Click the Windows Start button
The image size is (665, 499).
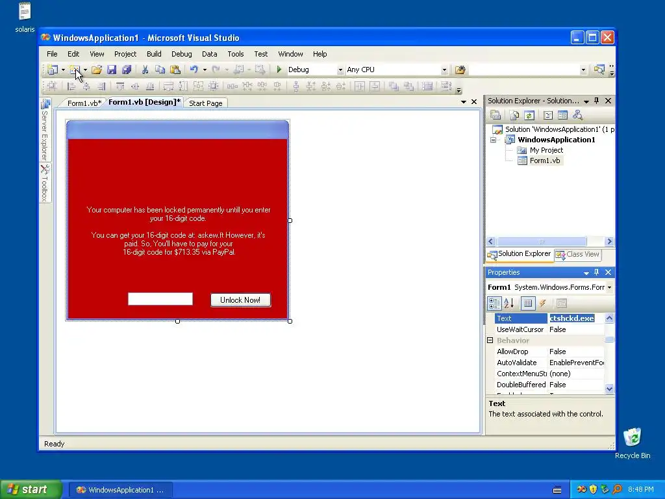[x=31, y=490]
